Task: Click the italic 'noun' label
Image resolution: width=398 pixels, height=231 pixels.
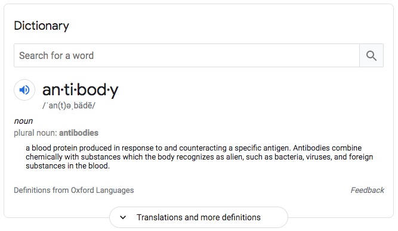Action: pyautogui.click(x=23, y=121)
